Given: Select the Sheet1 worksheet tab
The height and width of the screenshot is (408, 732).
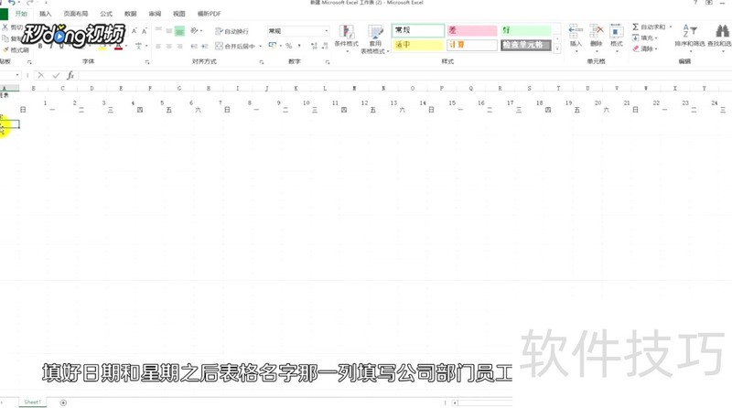Looking at the screenshot, I should tap(32, 402).
